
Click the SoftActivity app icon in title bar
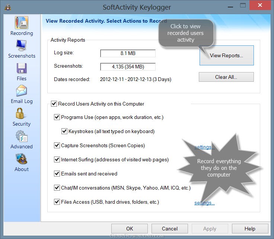point(8,7)
